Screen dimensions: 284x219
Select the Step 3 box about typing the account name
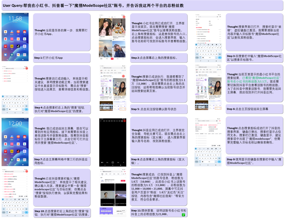point(254,58)
